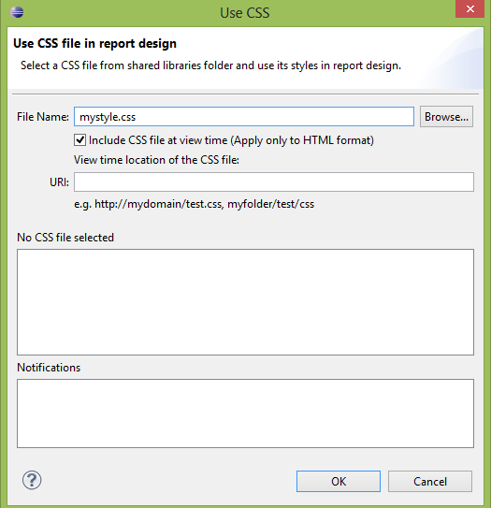Click the 'Use CSS file in report design' heading
The height and width of the screenshot is (508, 491).
coord(94,43)
